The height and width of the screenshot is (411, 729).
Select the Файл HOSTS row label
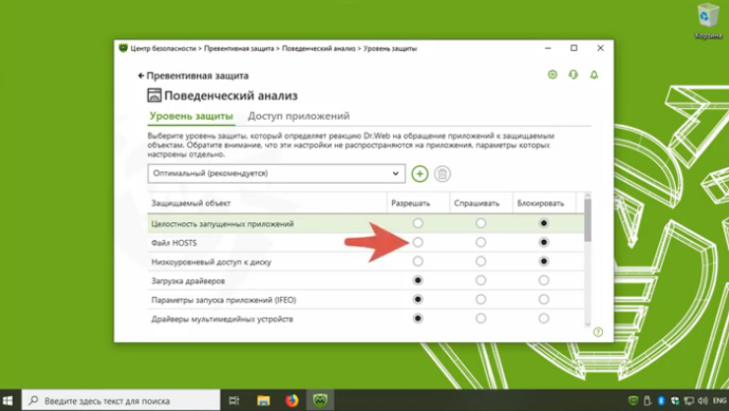pyautogui.click(x=174, y=243)
